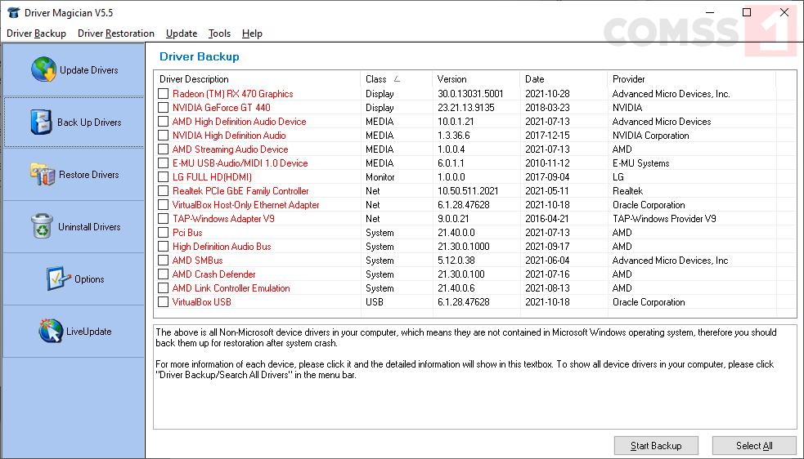Open the Update menu
This screenshot has width=804, height=459.
(182, 33)
